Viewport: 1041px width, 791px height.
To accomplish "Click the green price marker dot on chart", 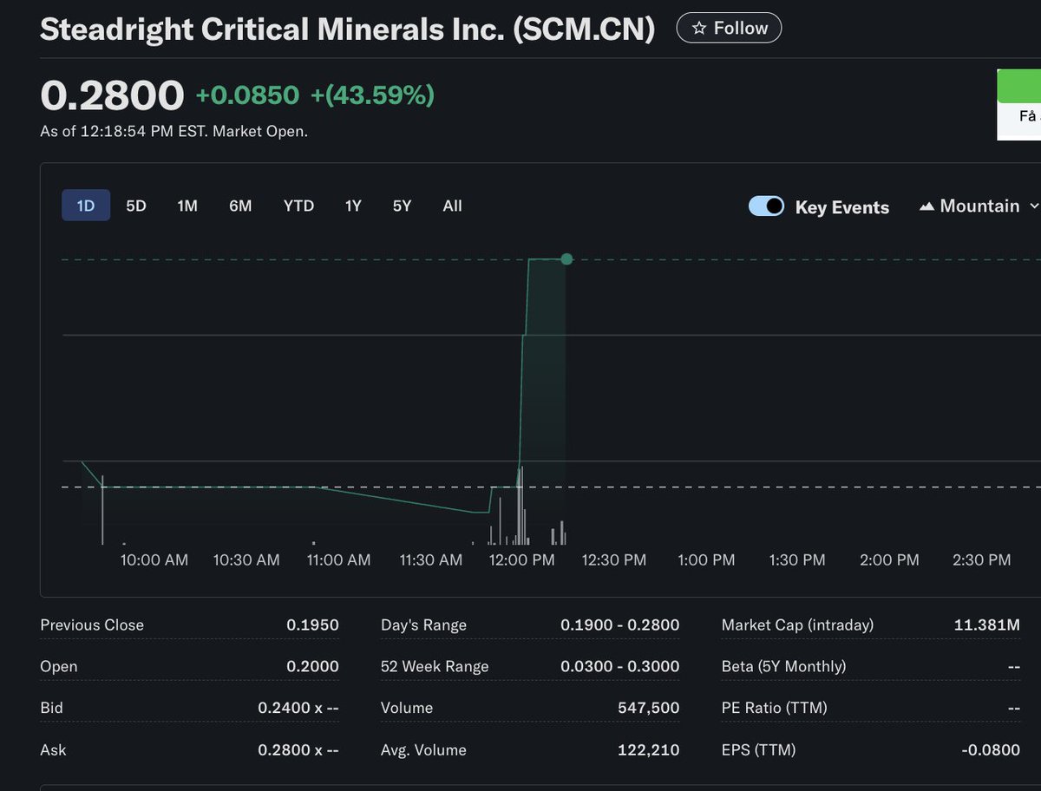I will [x=566, y=258].
